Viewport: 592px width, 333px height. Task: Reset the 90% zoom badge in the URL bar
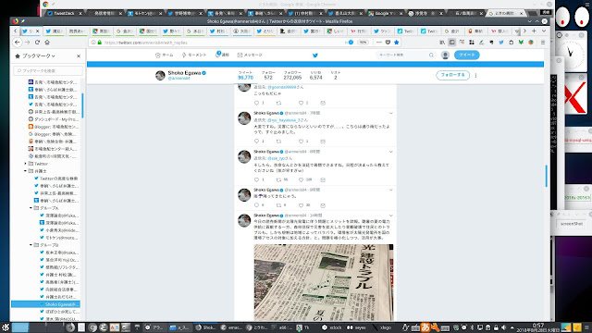pyautogui.click(x=363, y=43)
